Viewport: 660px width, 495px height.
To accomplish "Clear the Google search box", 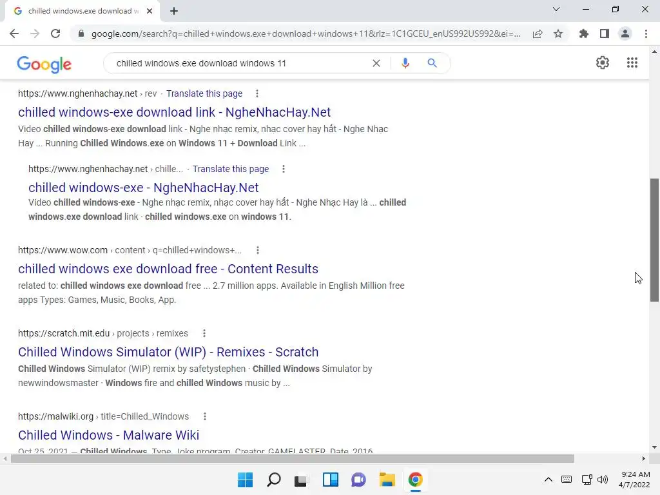I will (376, 63).
